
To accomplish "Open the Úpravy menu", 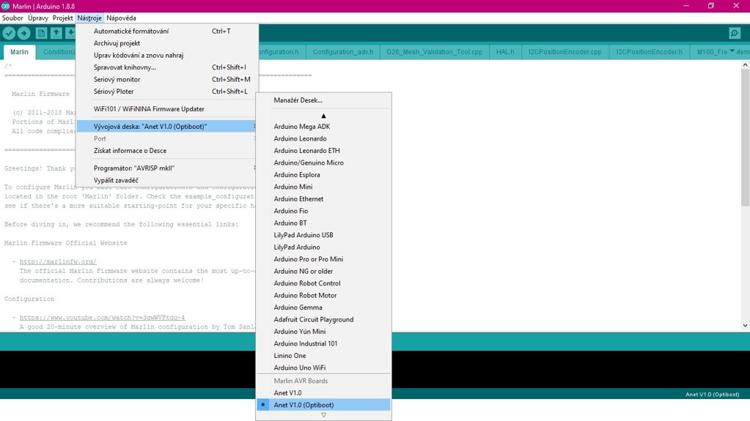I will coord(38,18).
